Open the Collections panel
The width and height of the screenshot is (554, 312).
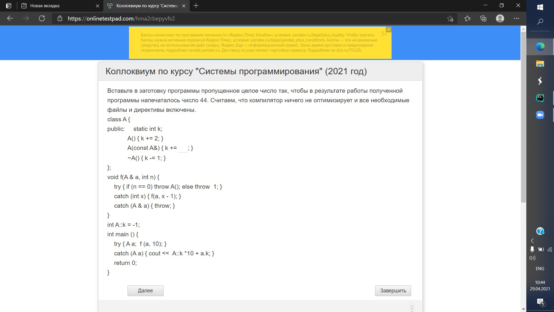pyautogui.click(x=483, y=19)
